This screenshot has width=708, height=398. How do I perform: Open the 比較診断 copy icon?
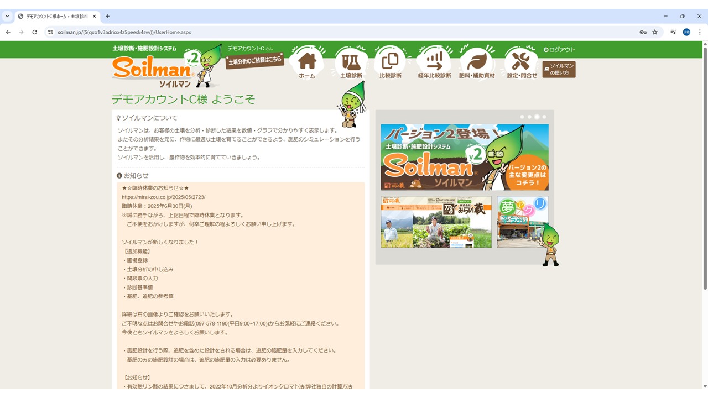pos(391,62)
